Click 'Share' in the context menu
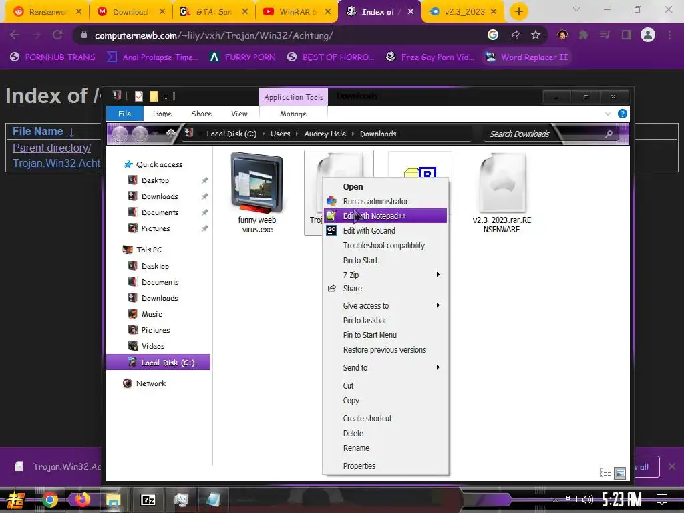 point(385,289)
